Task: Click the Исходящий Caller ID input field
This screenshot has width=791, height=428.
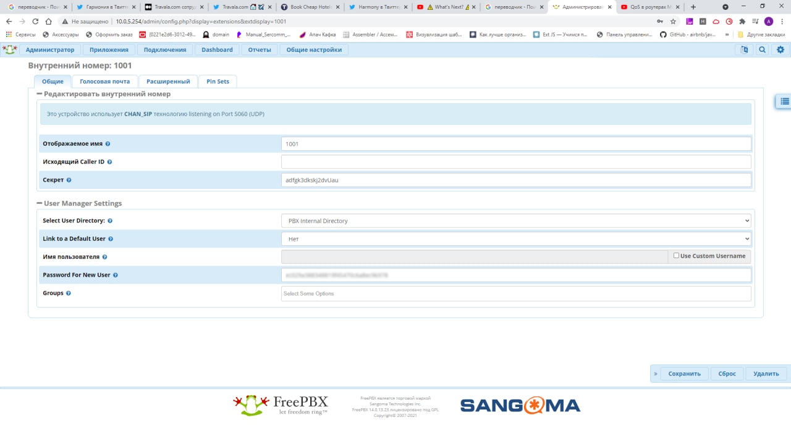Action: click(x=516, y=162)
